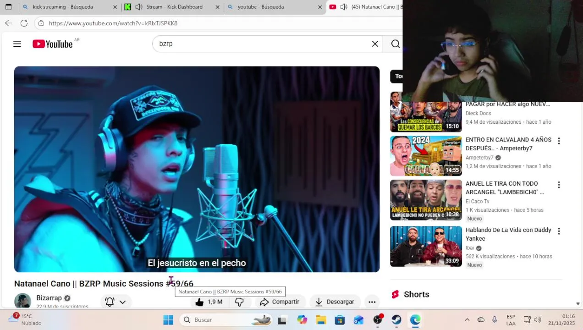Dislike the video with thumbs-down
Screen dimensions: 583x330
[x=239, y=302]
